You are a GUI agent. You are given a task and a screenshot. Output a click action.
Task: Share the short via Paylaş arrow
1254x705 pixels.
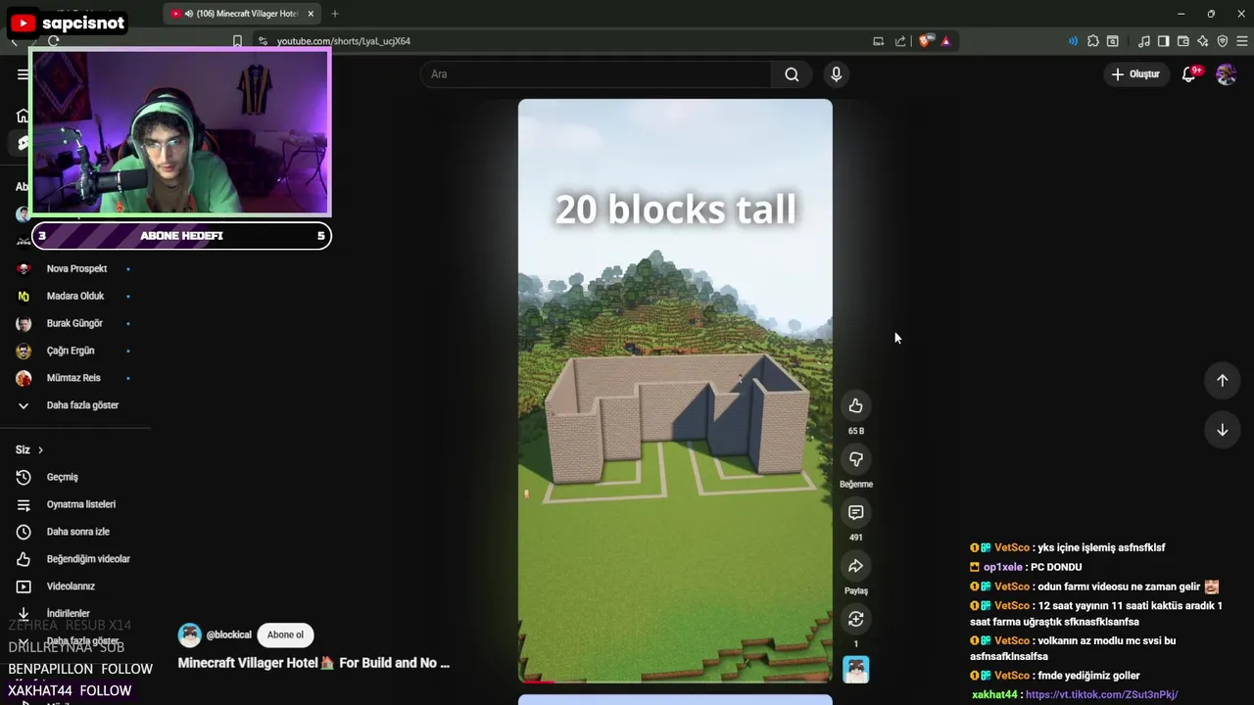(855, 566)
